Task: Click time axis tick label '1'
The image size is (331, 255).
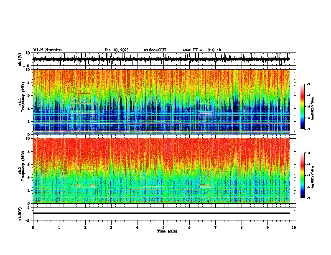Action: coord(59,227)
